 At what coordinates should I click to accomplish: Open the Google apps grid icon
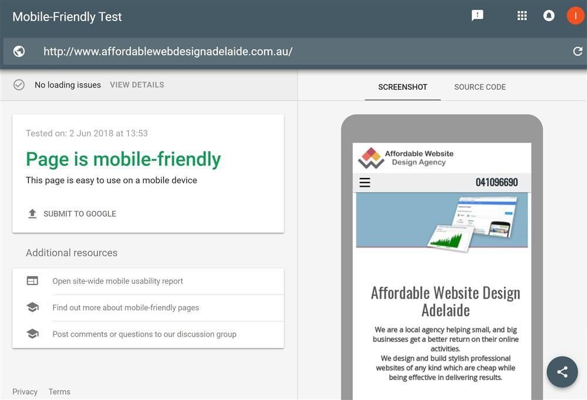click(522, 16)
